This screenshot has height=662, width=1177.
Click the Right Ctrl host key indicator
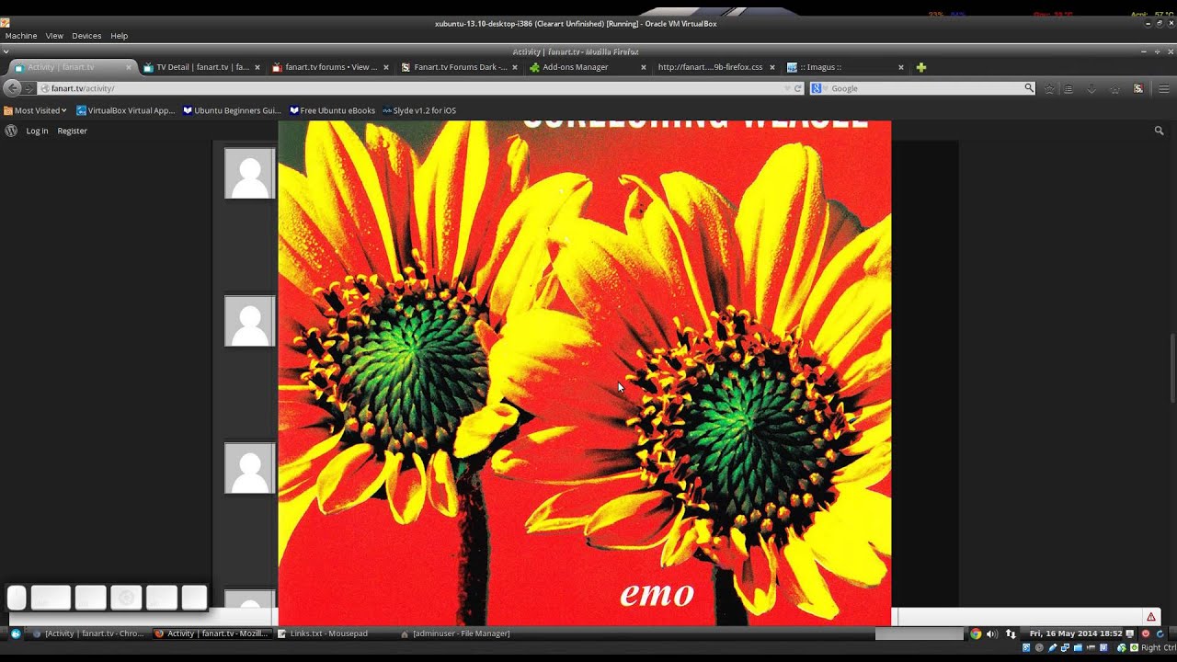click(1158, 648)
